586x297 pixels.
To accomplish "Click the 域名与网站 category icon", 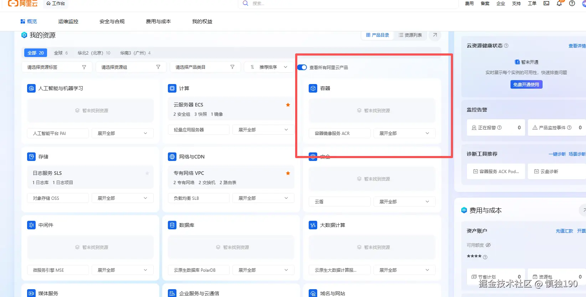I will pyautogui.click(x=313, y=293).
